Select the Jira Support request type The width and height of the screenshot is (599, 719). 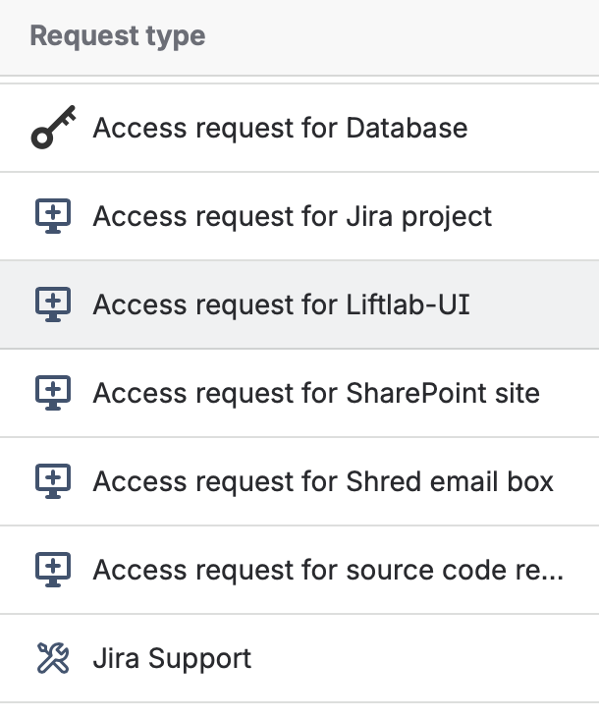pos(172,658)
